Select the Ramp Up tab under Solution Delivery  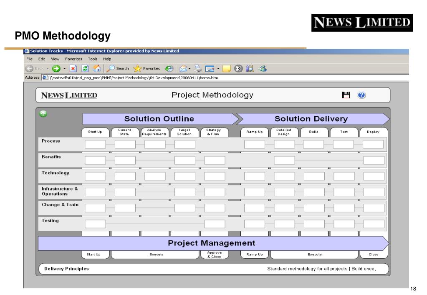pyautogui.click(x=254, y=132)
